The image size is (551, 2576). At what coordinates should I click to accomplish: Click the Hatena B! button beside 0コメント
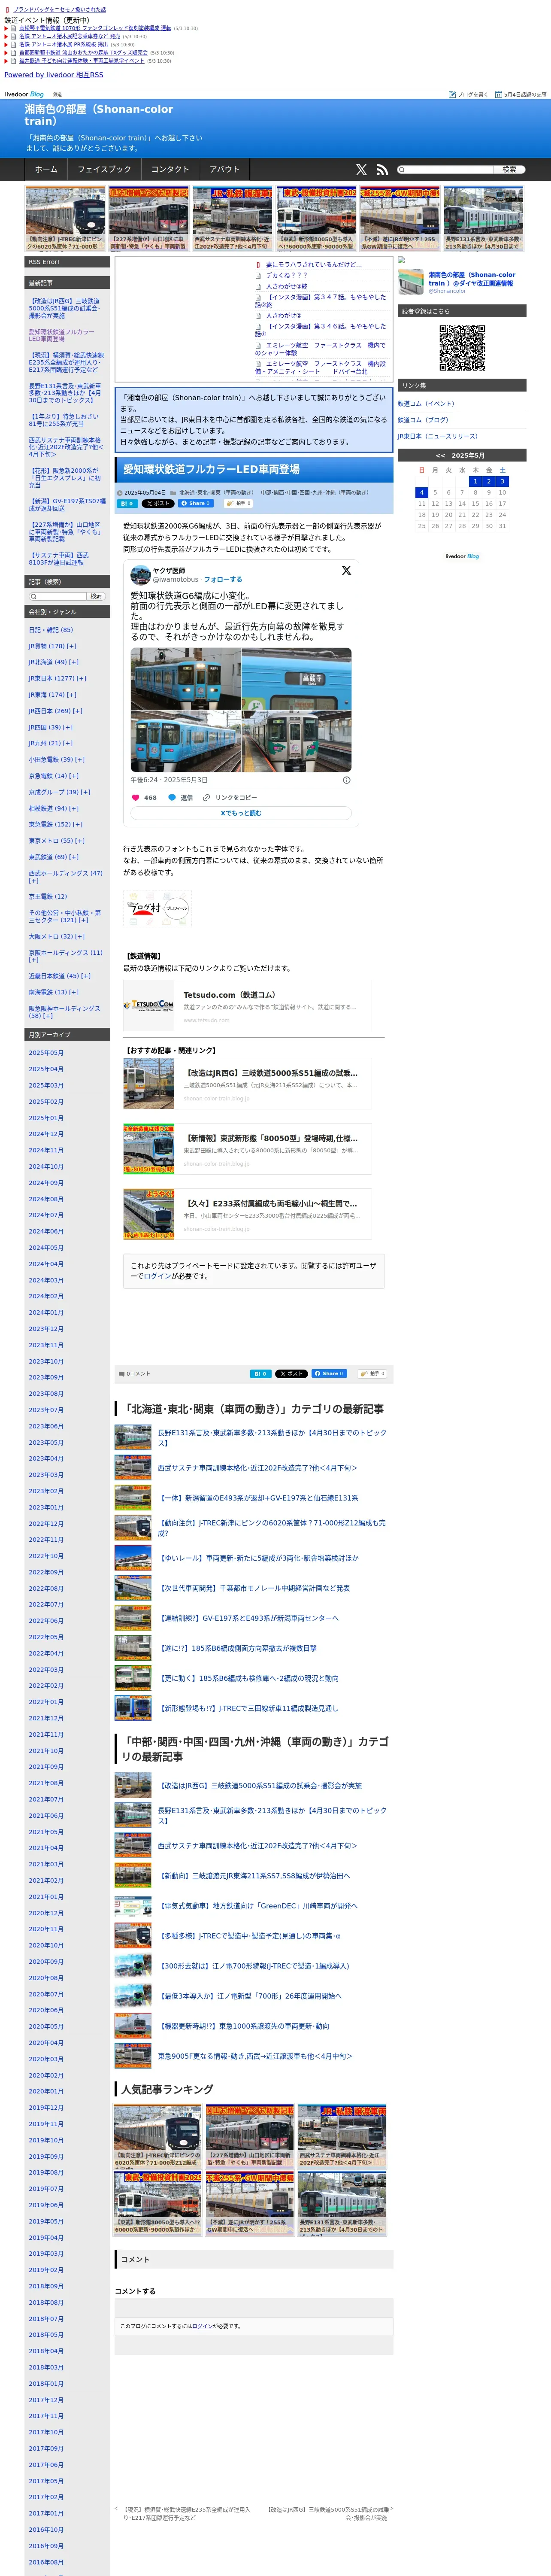pos(260,1374)
